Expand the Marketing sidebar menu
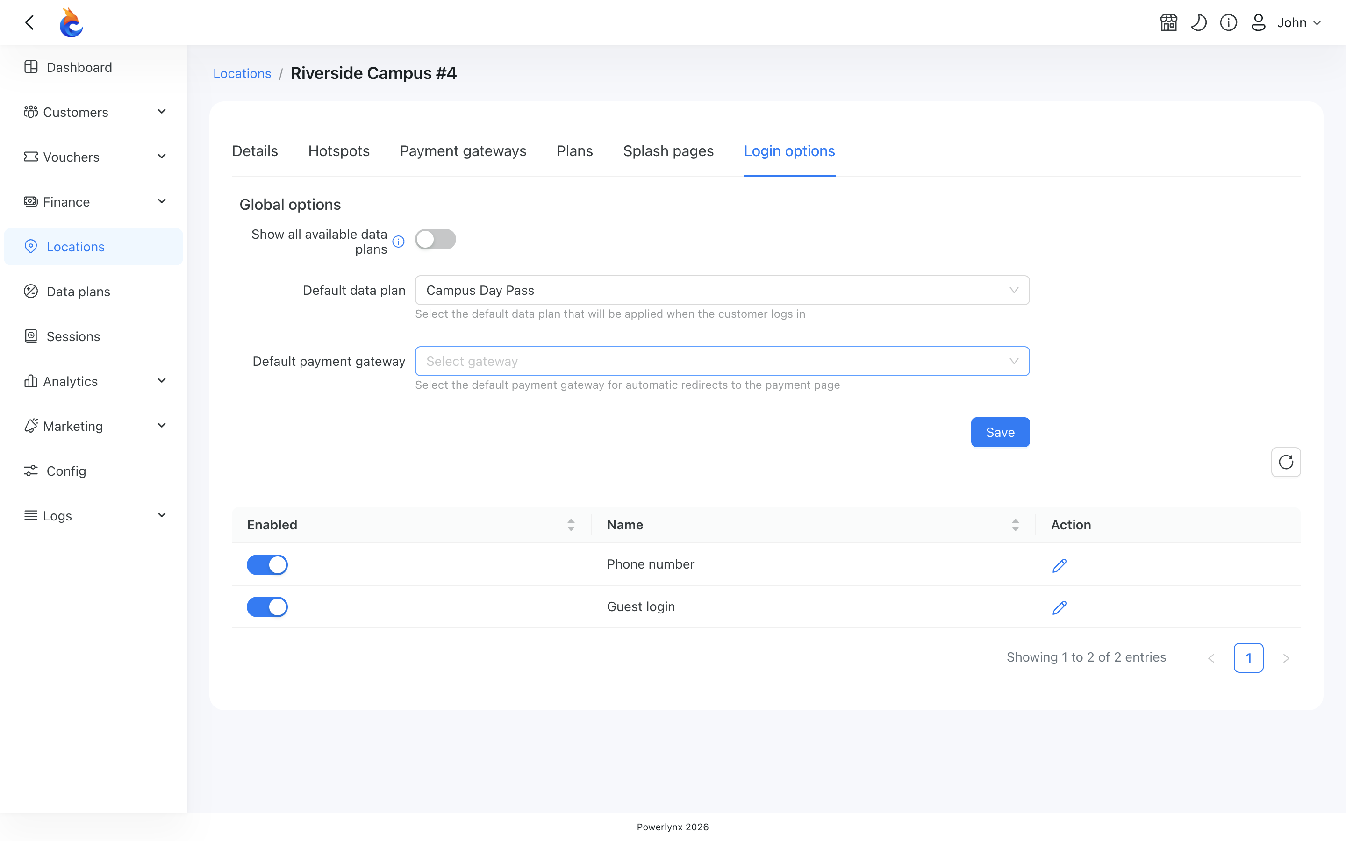Viewport: 1346px width, 841px height. coord(93,426)
